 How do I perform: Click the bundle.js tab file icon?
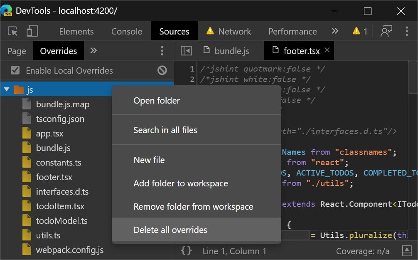pyautogui.click(x=207, y=50)
